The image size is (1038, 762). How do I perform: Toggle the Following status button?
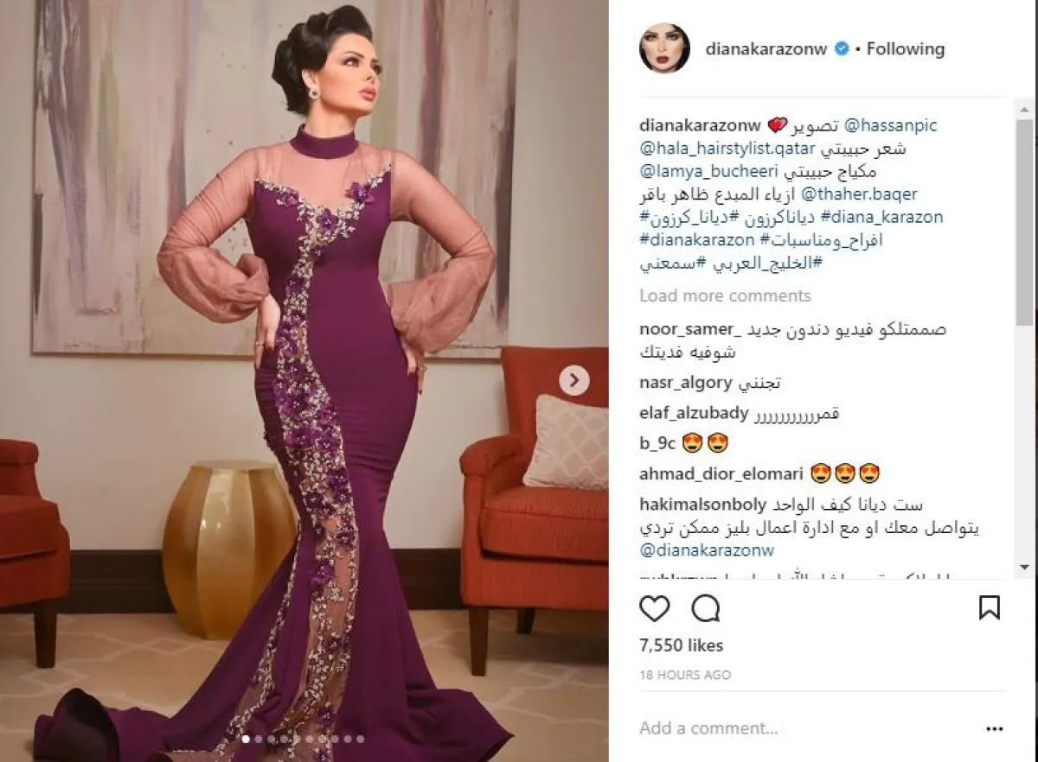click(906, 49)
